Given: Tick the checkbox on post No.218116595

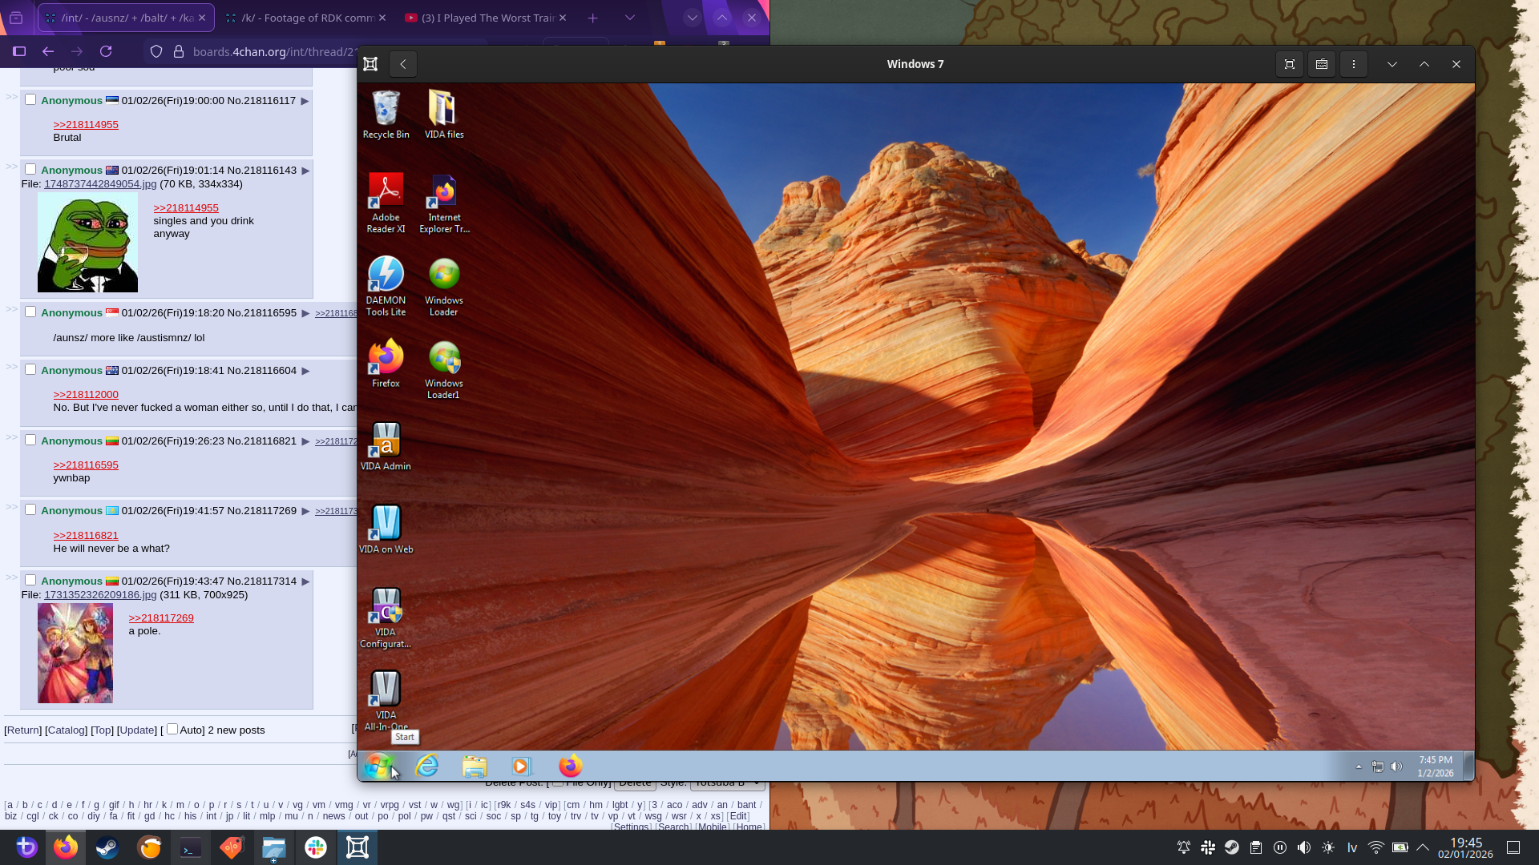Looking at the screenshot, I should point(30,312).
